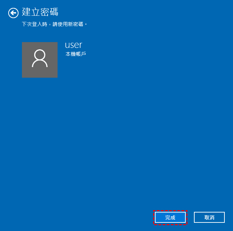Cancel password creation with 取消 button
Screen dimensions: 233x231
209,217
